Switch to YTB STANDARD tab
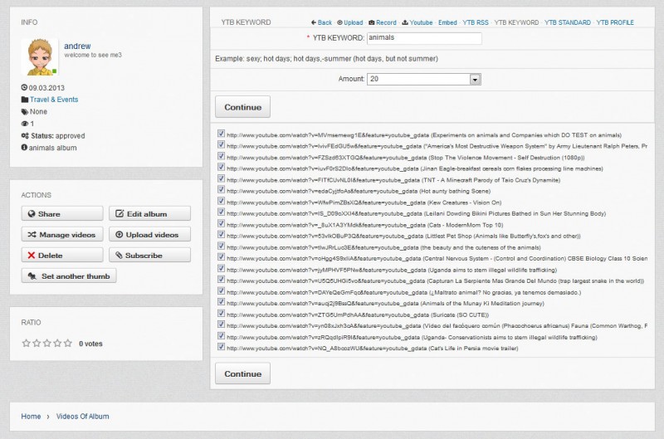 click(x=568, y=22)
